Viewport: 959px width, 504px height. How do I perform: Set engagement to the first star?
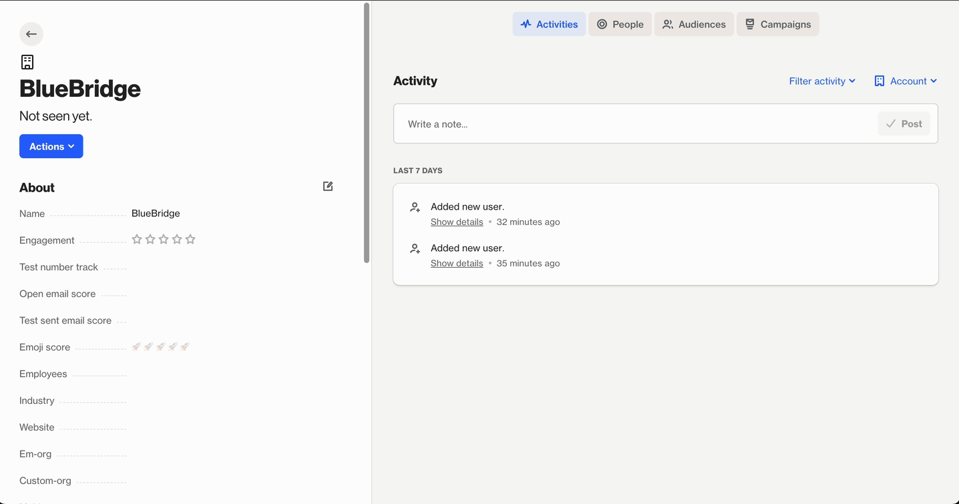[x=137, y=240]
